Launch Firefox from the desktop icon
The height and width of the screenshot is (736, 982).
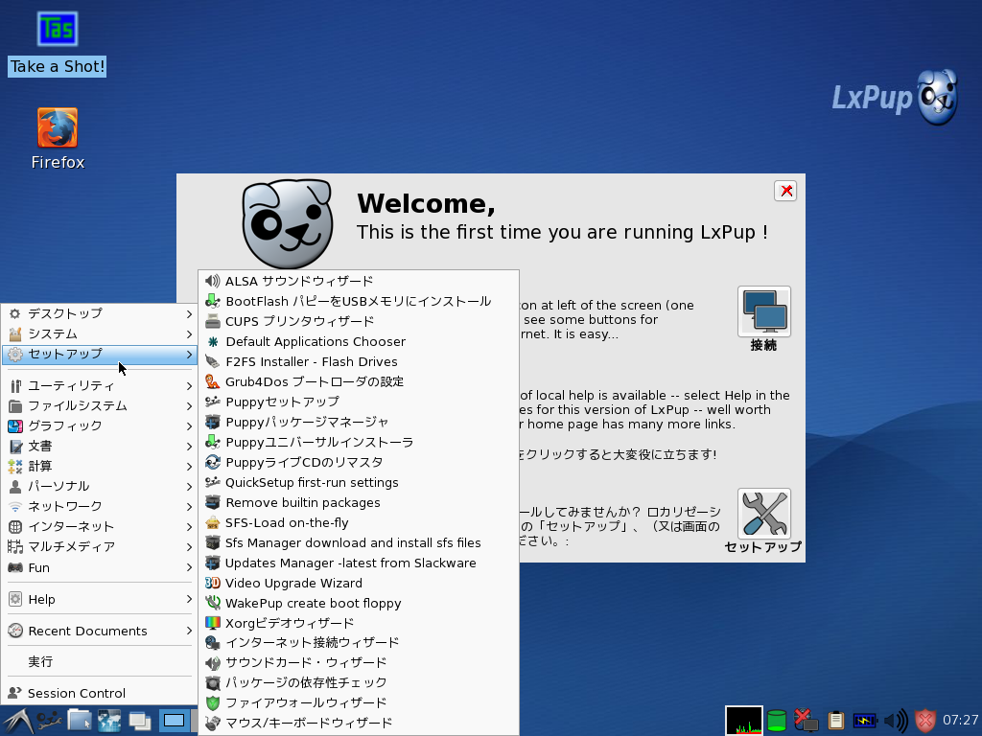click(x=58, y=139)
